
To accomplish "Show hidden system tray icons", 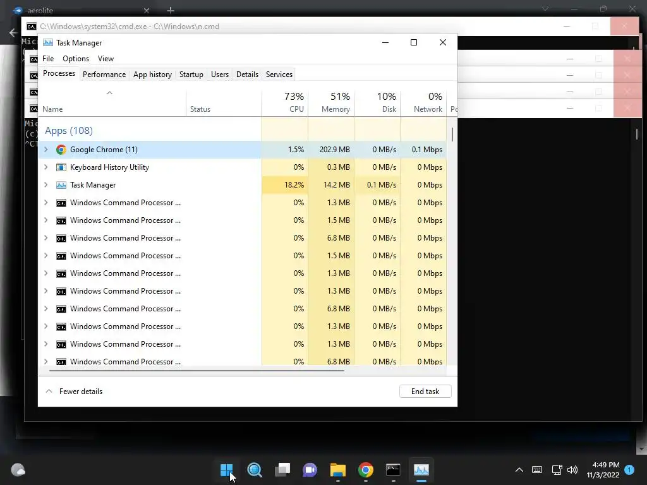I will coord(519,470).
